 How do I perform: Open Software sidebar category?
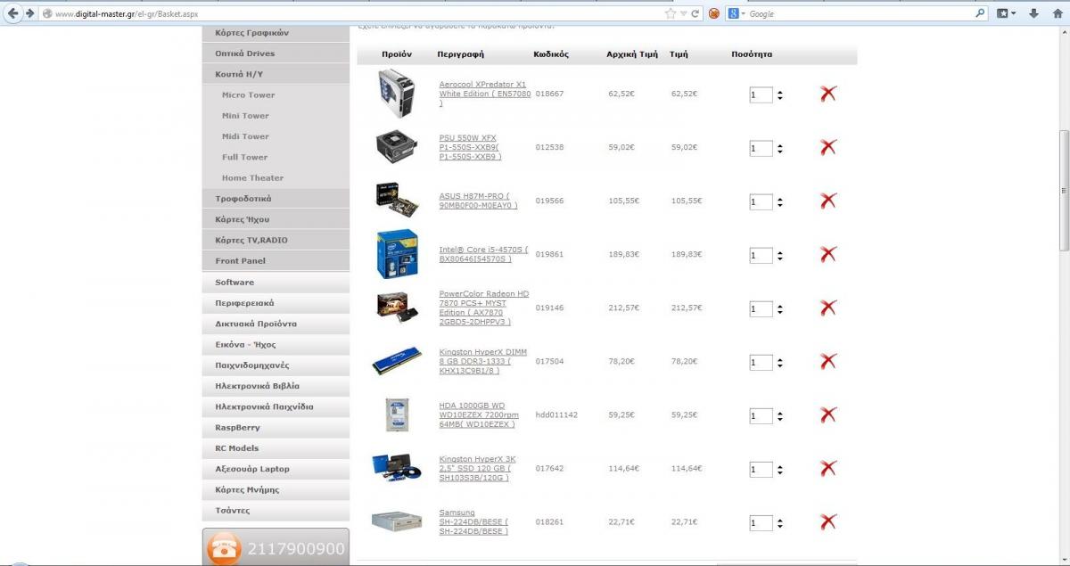[276, 282]
